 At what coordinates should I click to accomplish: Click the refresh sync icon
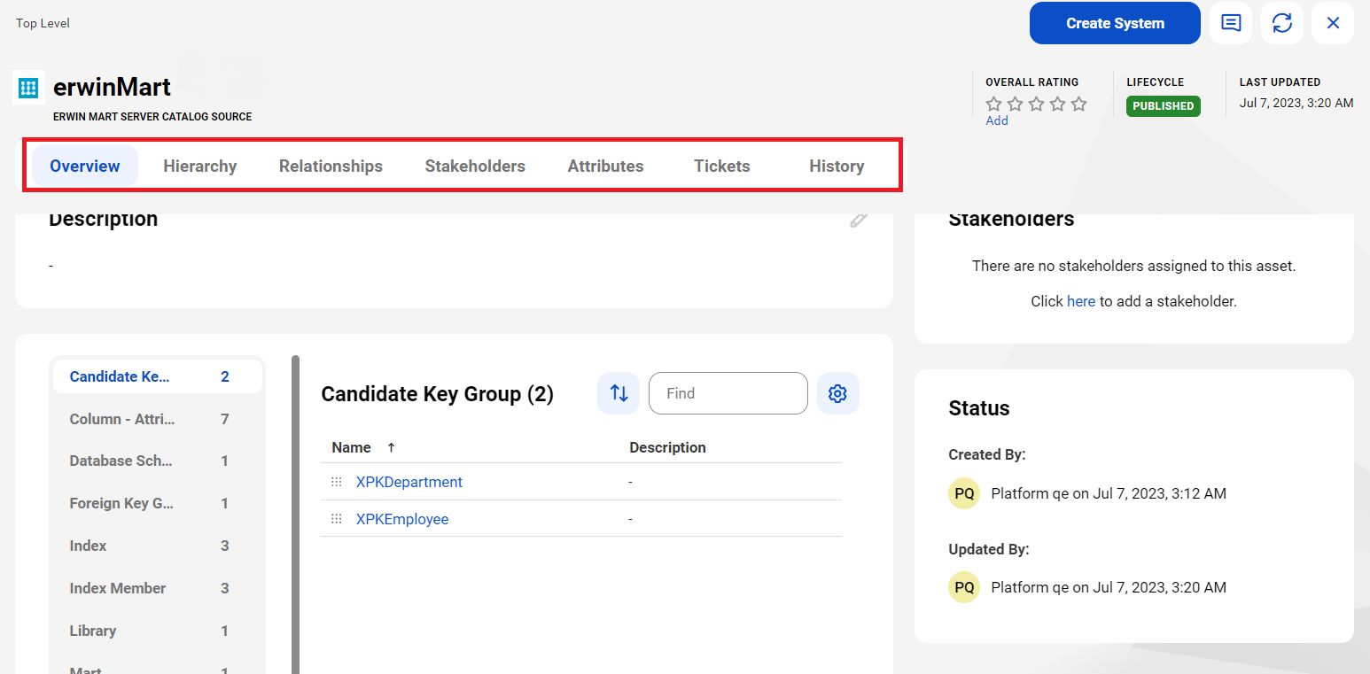(1282, 23)
